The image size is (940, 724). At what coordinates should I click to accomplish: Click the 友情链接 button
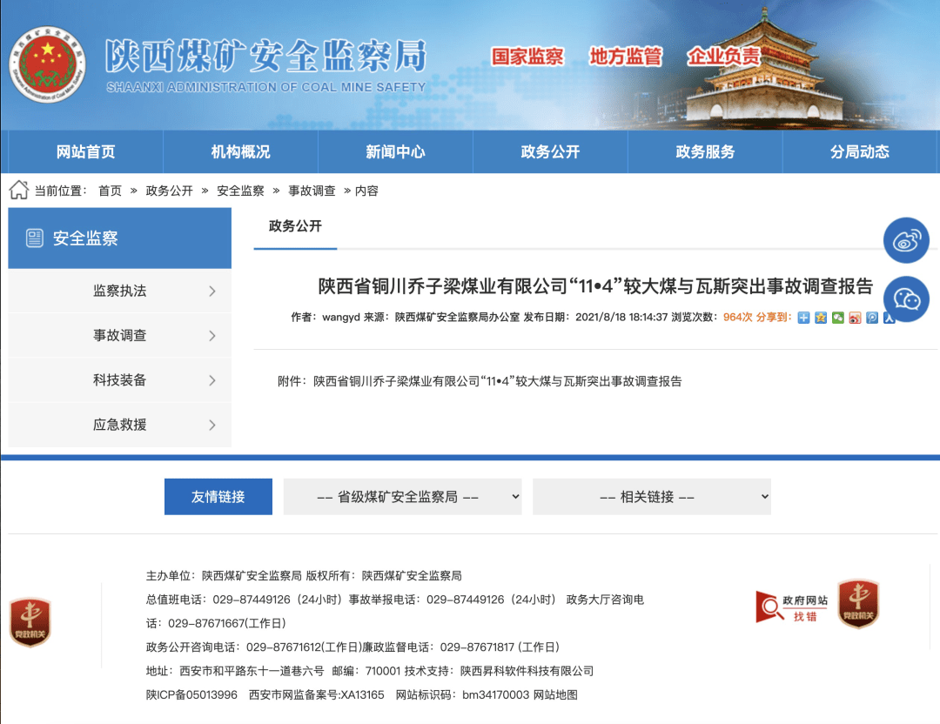(x=218, y=497)
